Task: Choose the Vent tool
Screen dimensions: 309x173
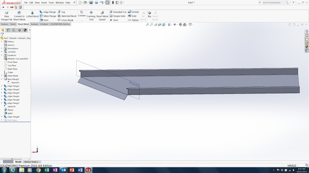Action: [114, 20]
